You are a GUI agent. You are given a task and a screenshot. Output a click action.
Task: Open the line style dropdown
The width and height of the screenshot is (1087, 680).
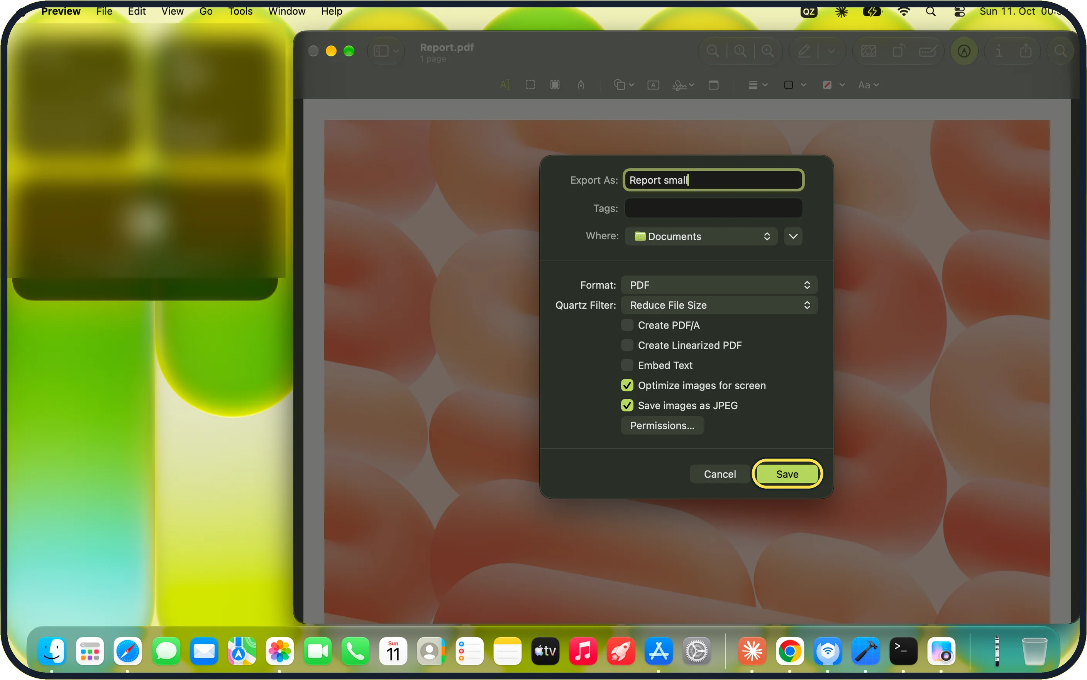pyautogui.click(x=757, y=85)
